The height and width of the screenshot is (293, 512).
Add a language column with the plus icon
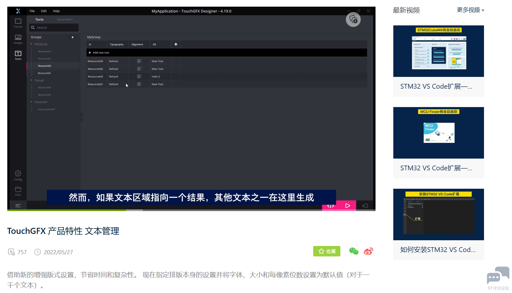tap(176, 44)
